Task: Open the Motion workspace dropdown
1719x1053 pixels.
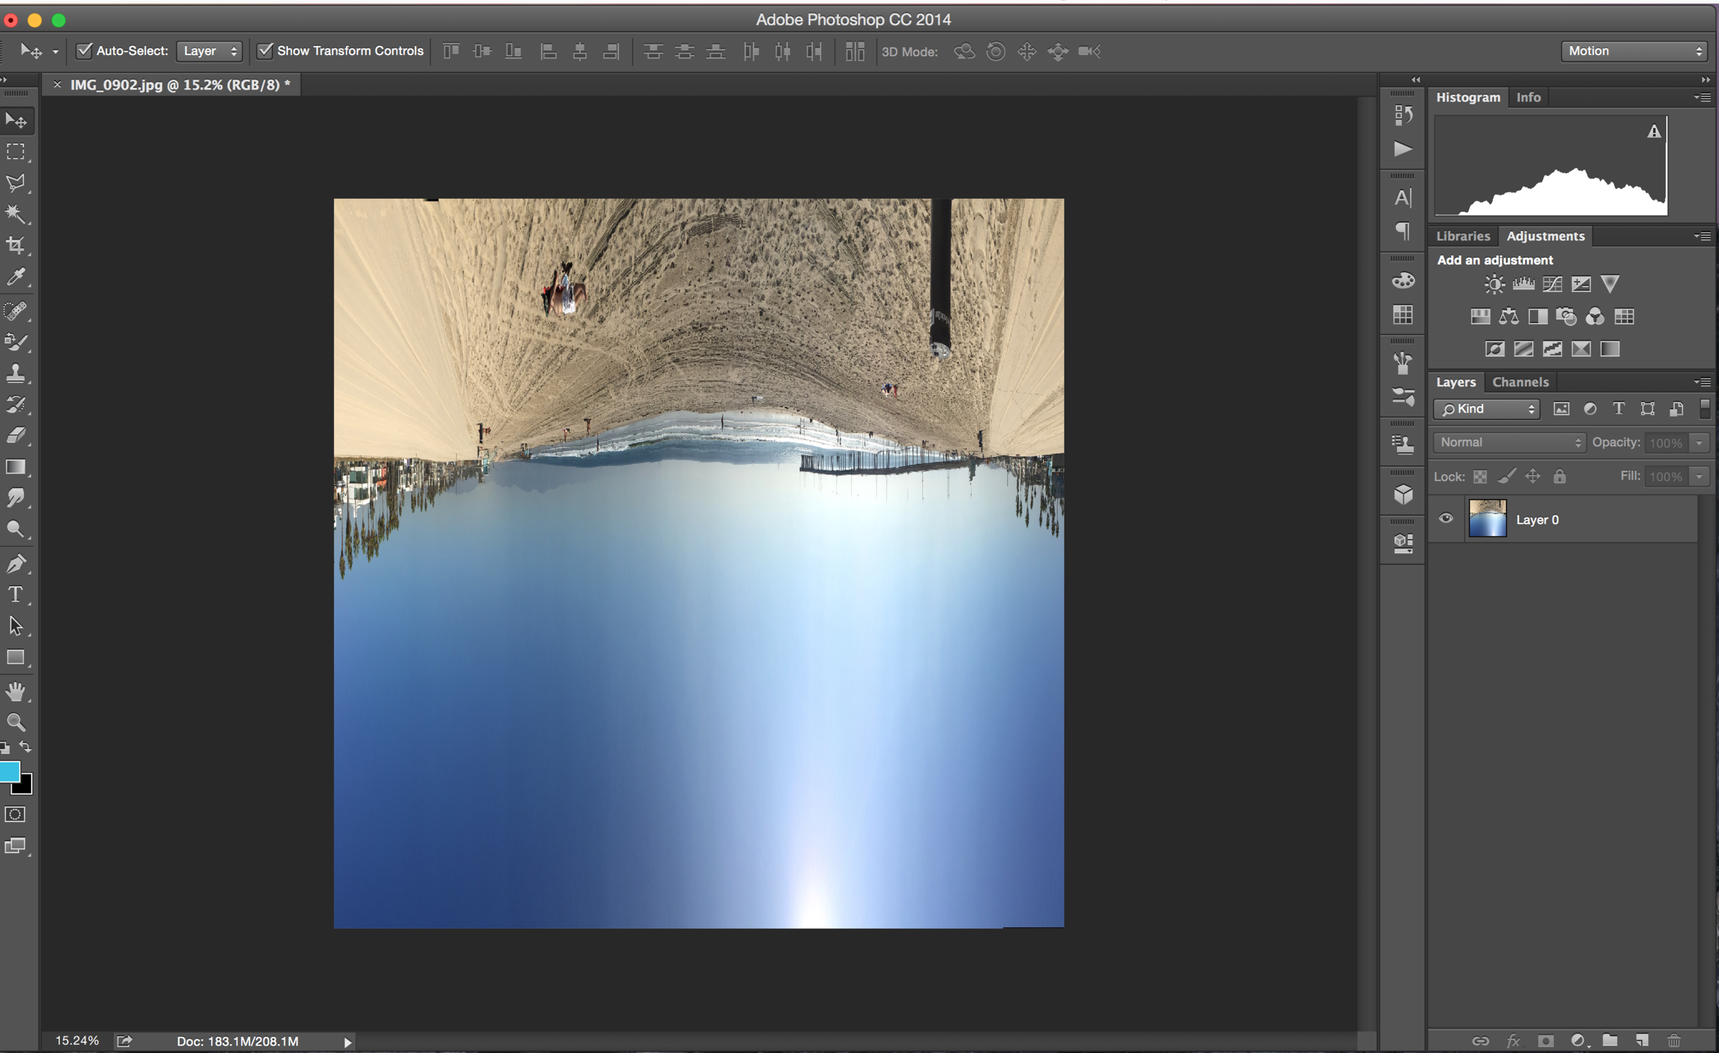Action: pyautogui.click(x=1634, y=51)
